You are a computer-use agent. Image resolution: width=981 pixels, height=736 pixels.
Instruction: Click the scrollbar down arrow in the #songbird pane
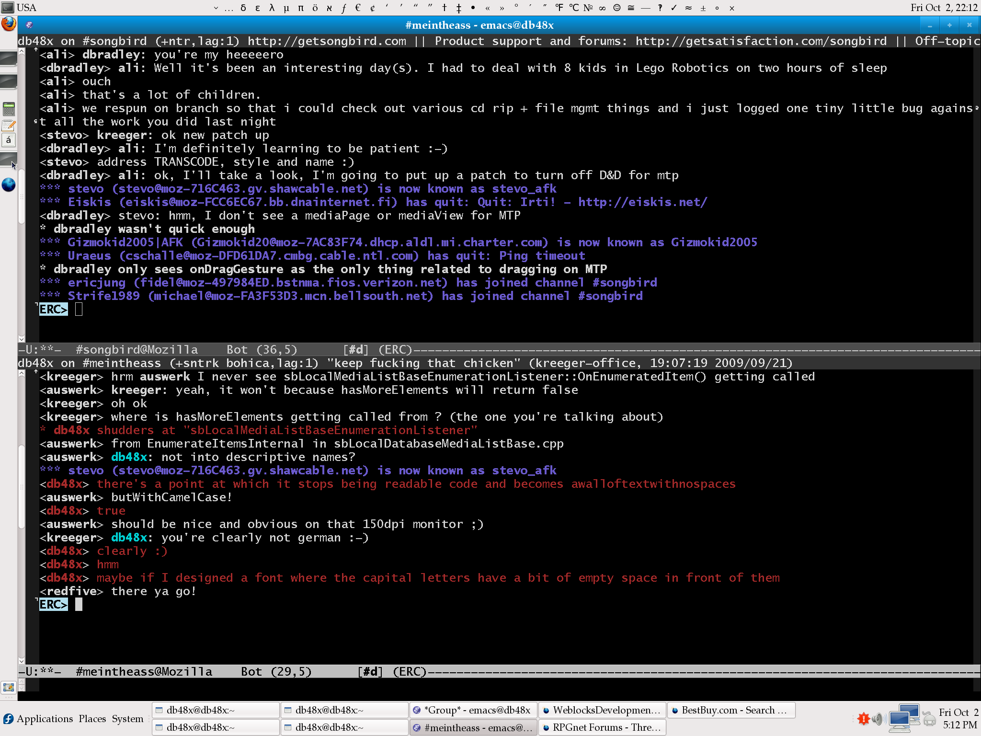click(22, 339)
